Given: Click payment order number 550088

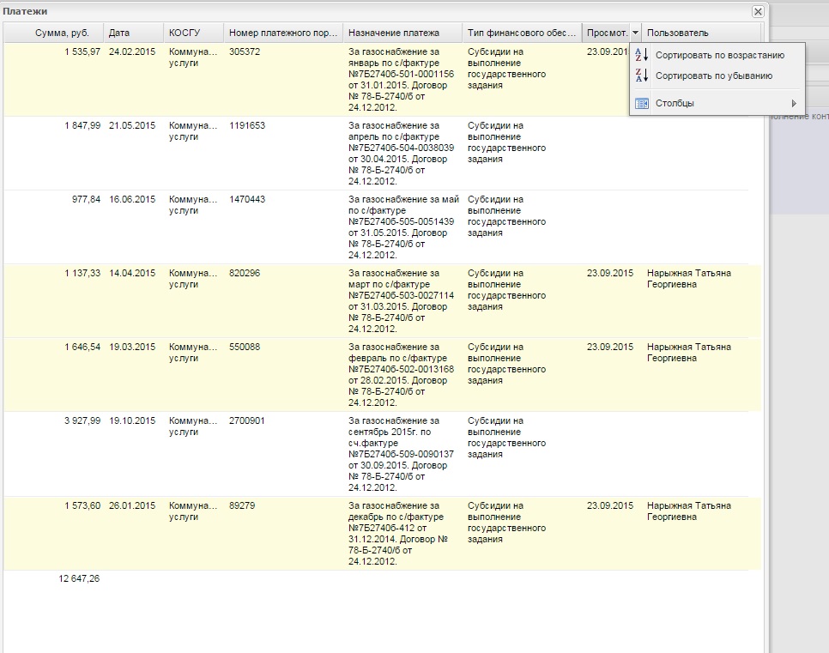Looking at the screenshot, I should 245,347.
